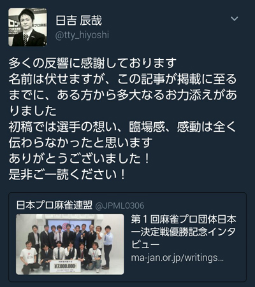Click the line 伝わらなかったと思います

[80, 143]
